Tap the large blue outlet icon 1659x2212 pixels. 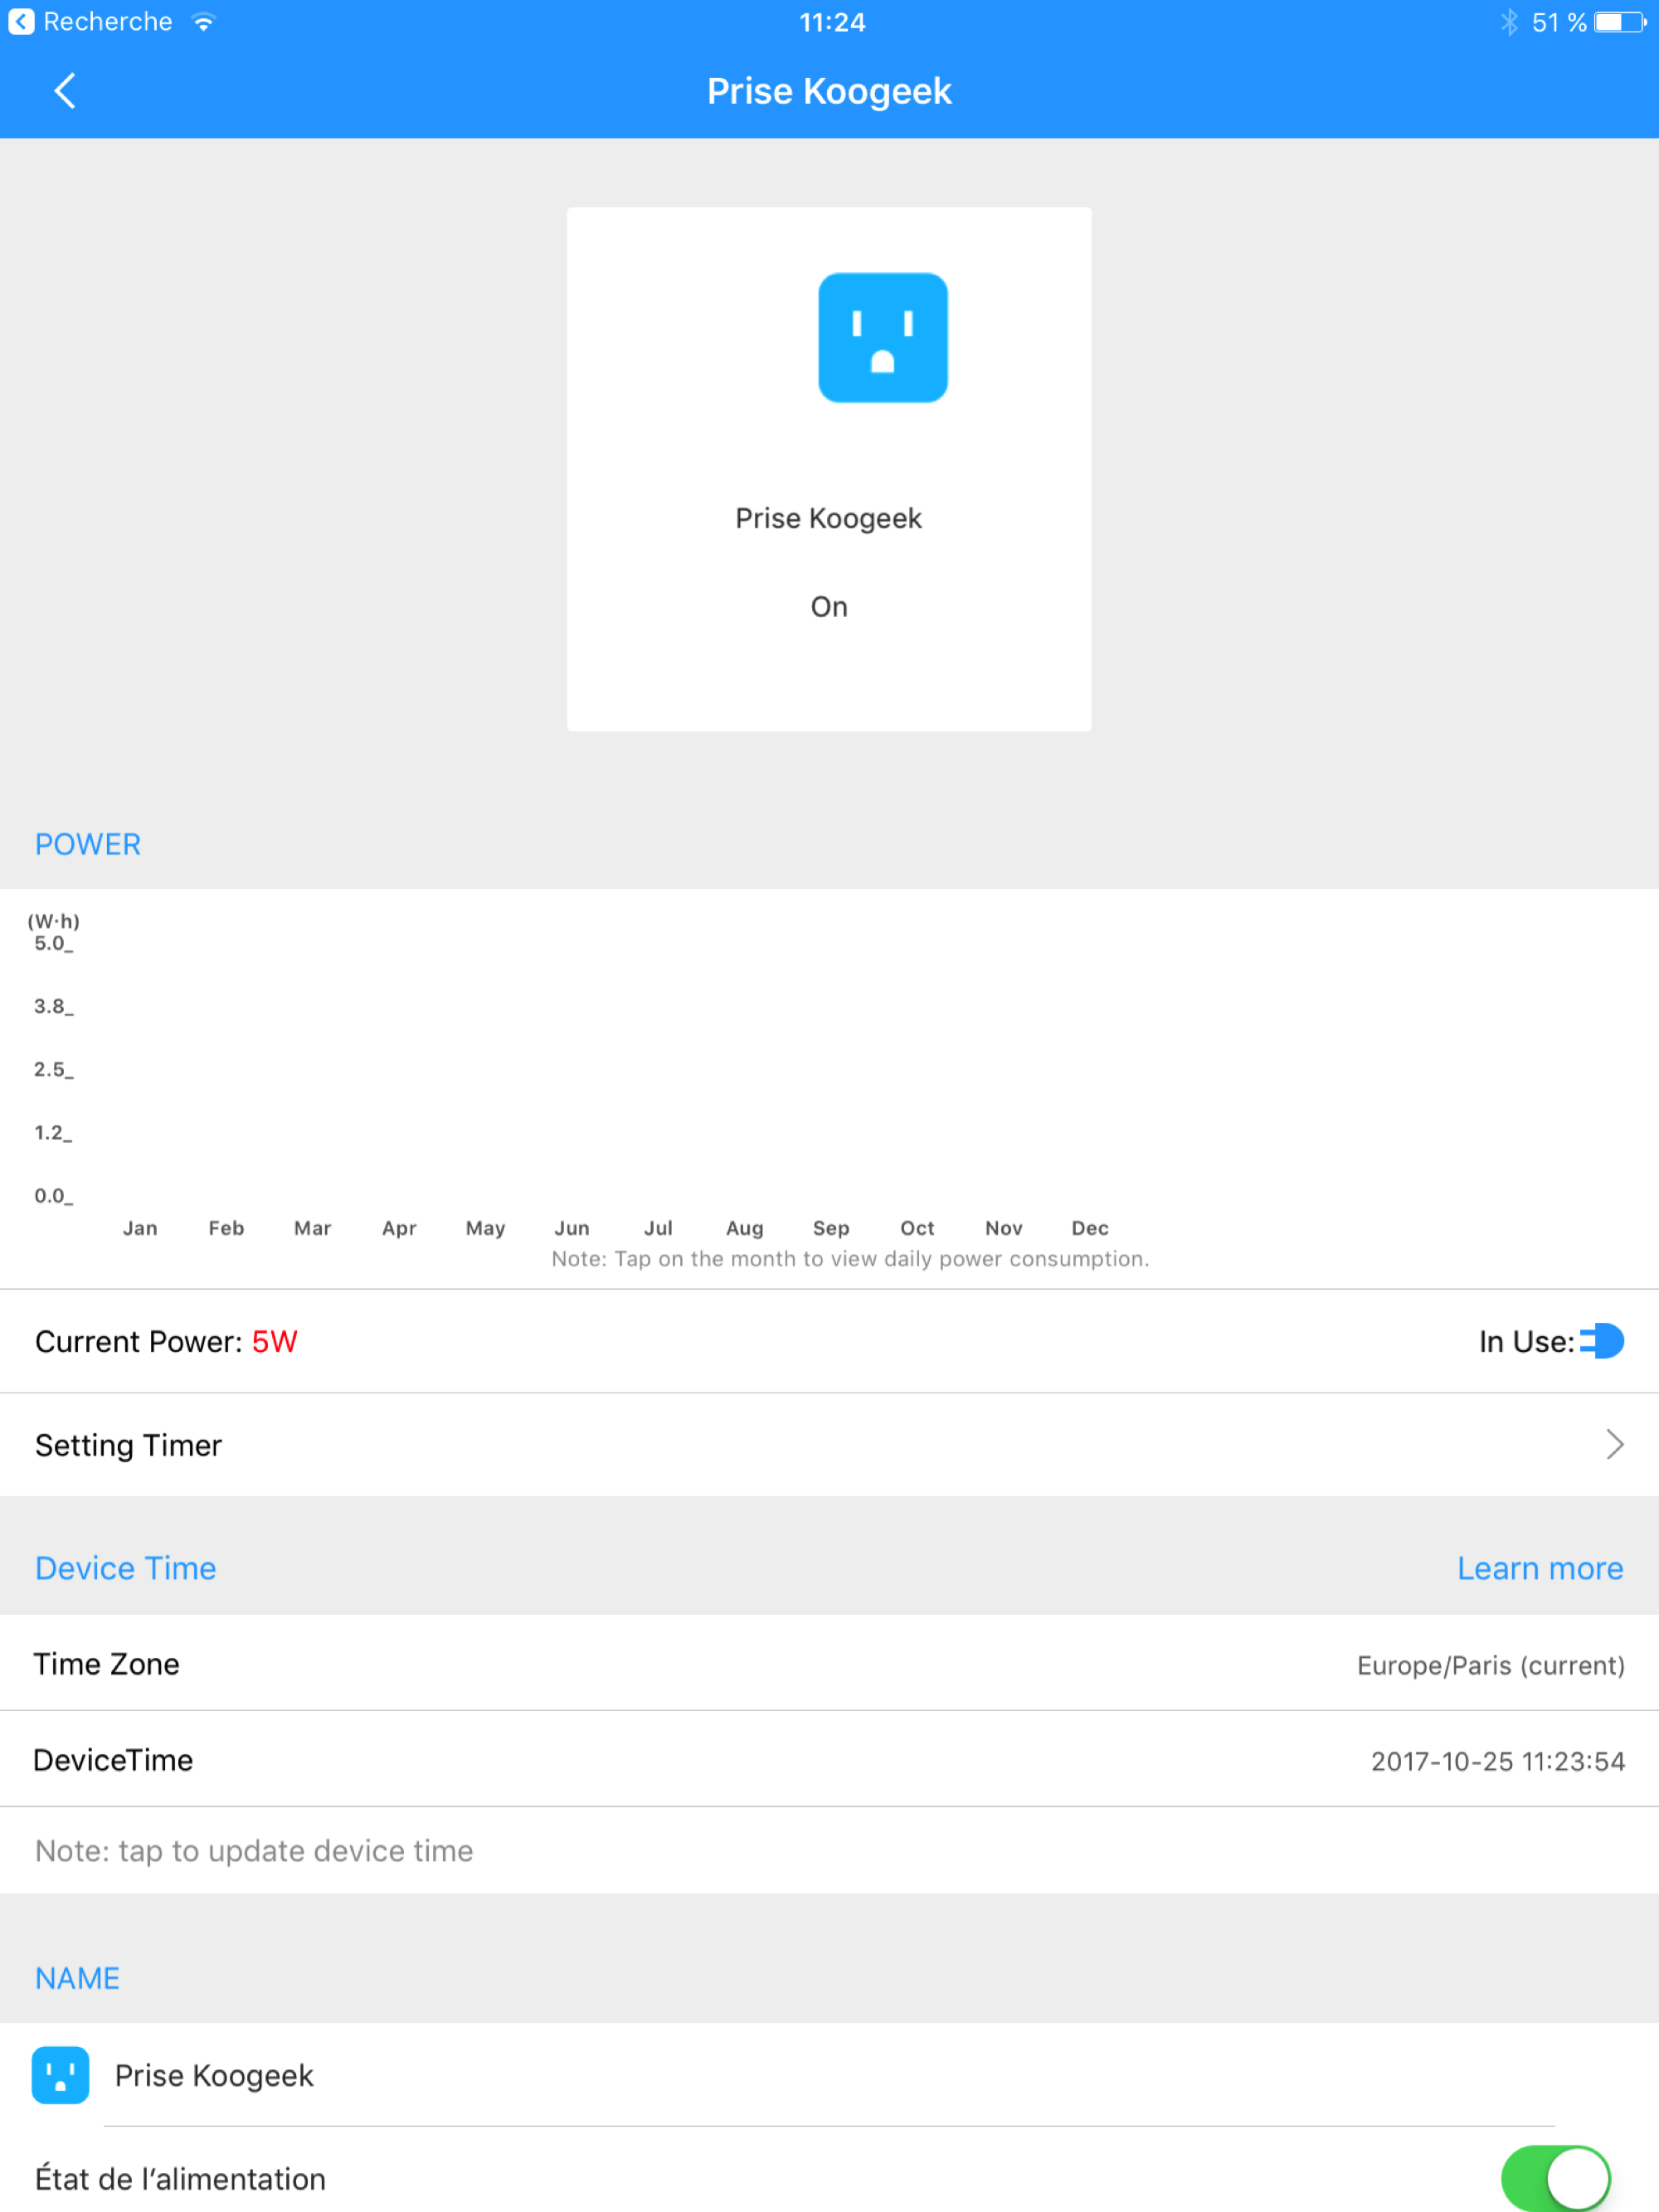882,338
